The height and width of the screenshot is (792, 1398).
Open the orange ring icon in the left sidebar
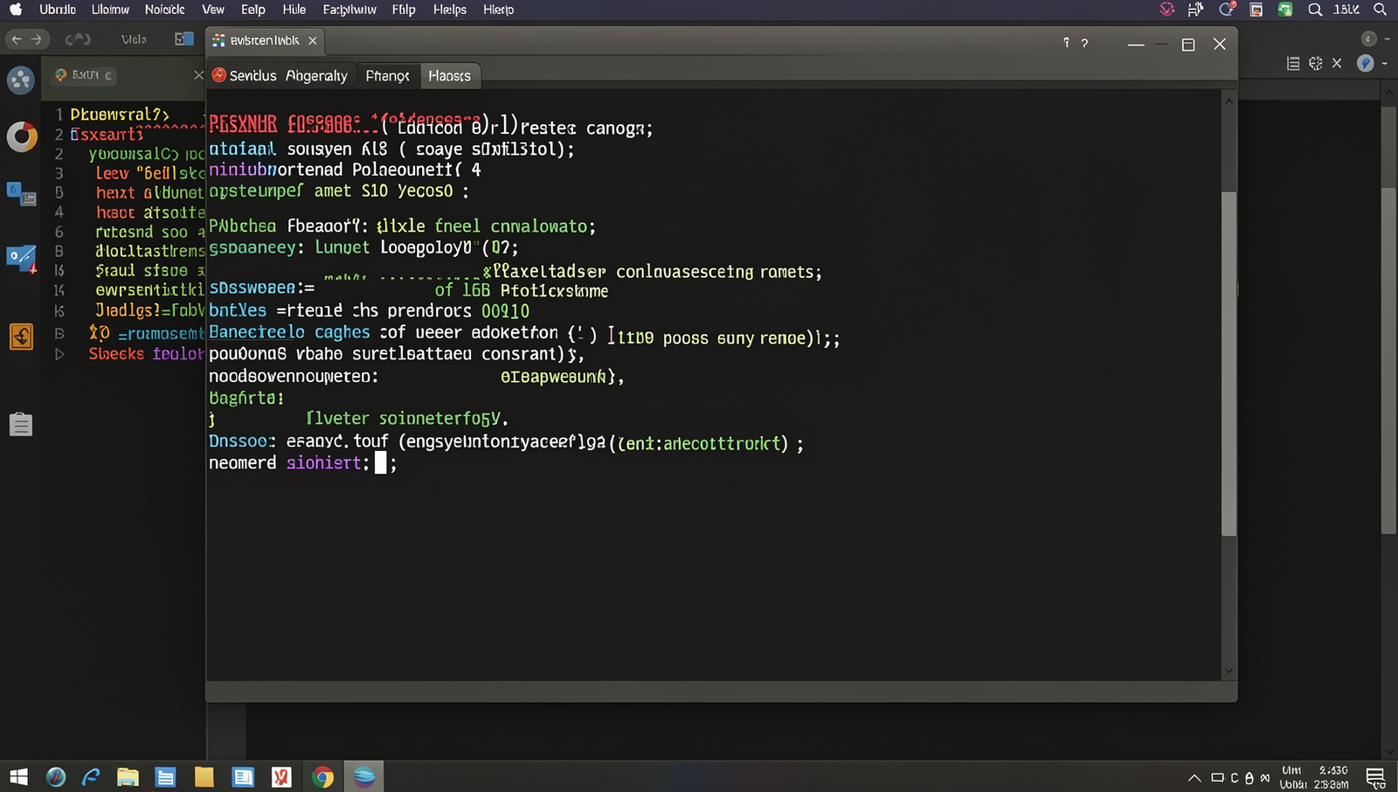(x=22, y=136)
